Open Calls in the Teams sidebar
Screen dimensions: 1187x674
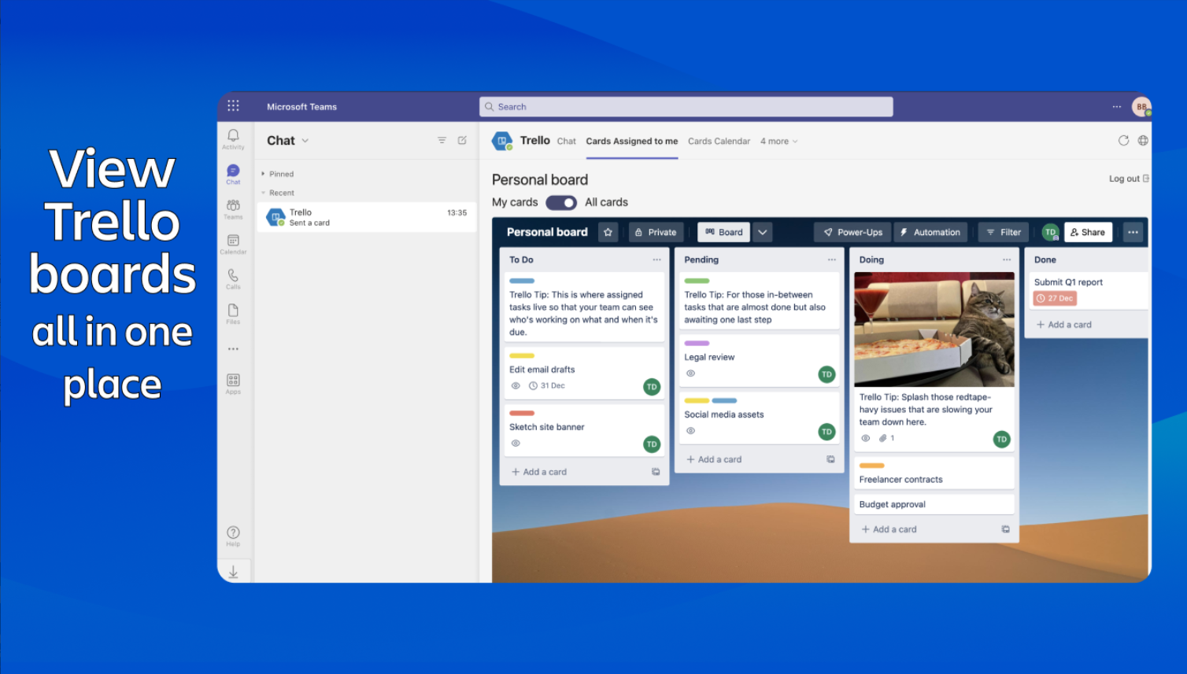[233, 279]
